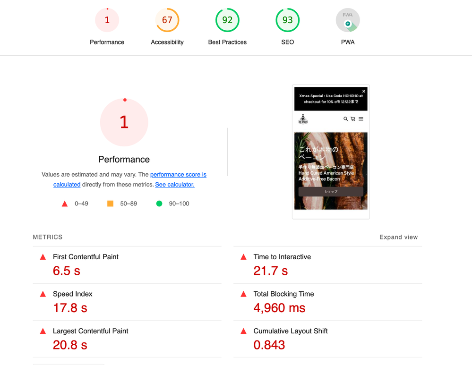Select the Best Practices score gauge 92
The image size is (472, 365).
tap(227, 20)
